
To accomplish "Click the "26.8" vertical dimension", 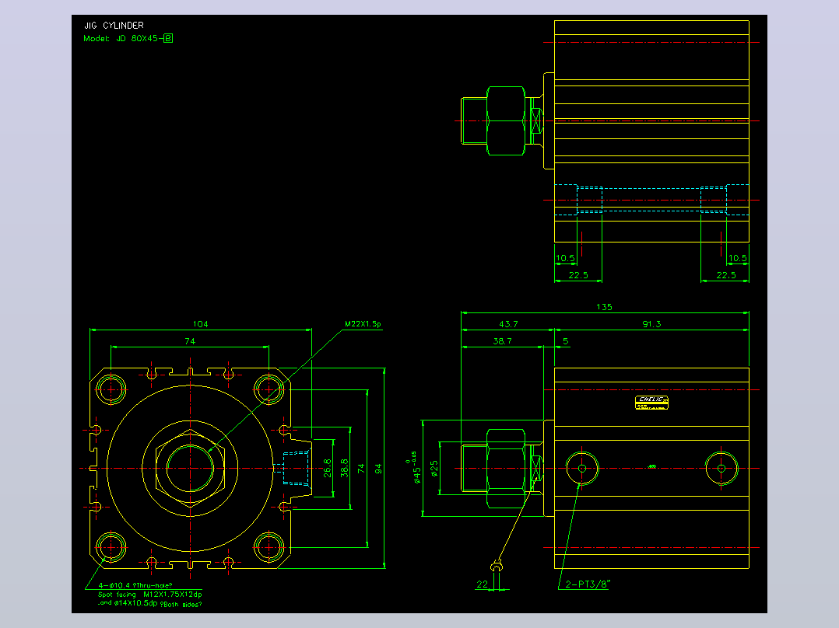I will point(328,468).
